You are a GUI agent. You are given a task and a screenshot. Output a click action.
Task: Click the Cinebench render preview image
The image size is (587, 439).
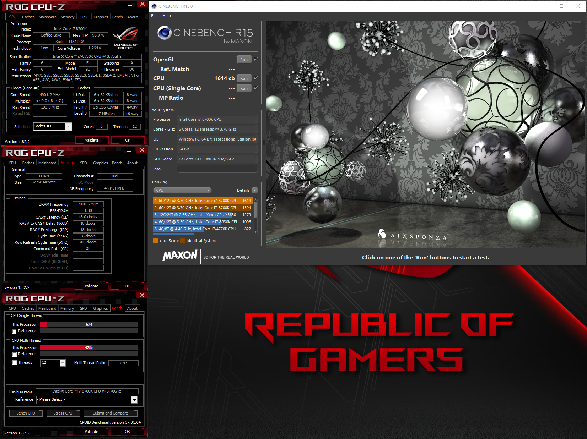pyautogui.click(x=425, y=135)
